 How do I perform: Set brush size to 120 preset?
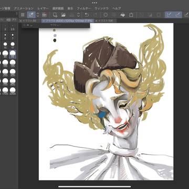tap(13, 64)
